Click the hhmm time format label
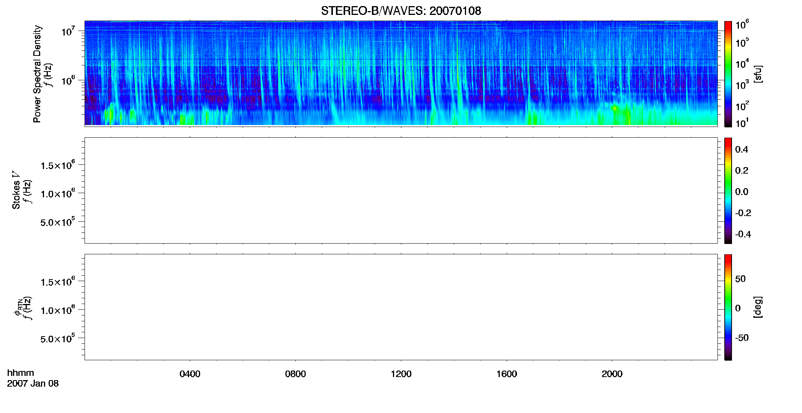 pos(21,373)
